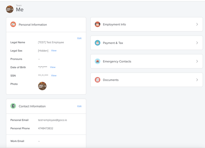Click the Team breadcrumb label
The width and height of the screenshot is (205, 148).
[19, 5]
